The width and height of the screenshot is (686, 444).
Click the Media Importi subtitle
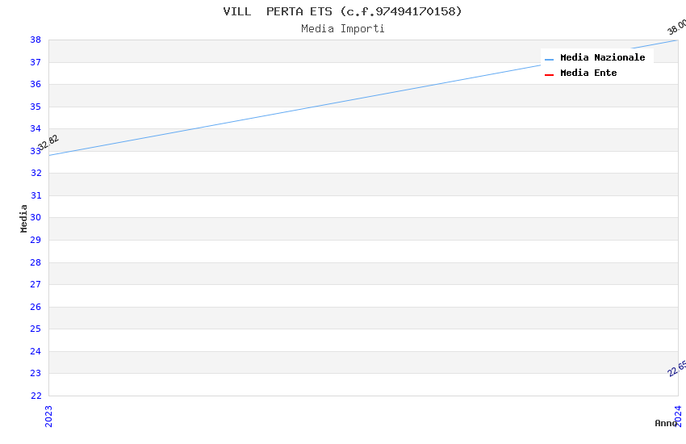[342, 28]
